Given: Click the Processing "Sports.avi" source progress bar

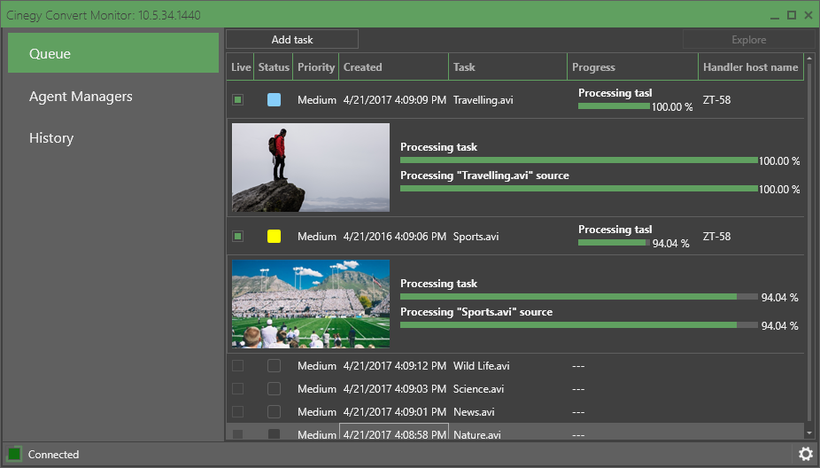Looking at the screenshot, I should [579, 325].
